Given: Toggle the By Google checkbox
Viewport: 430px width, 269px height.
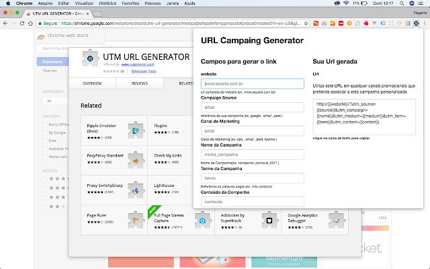Looking at the screenshot, I should [45, 133].
